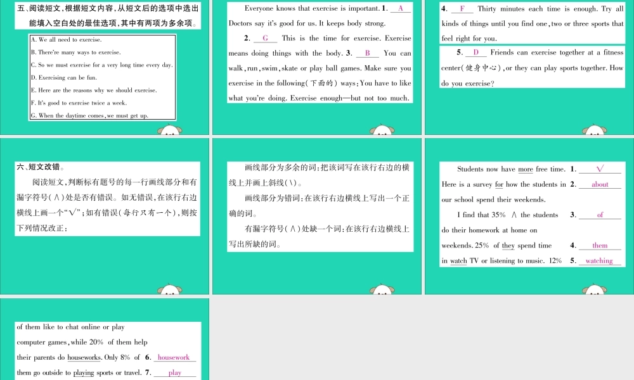The image size is (634, 380).
Task: Open the slide starting "of them like to chat online"
Action: [105, 339]
